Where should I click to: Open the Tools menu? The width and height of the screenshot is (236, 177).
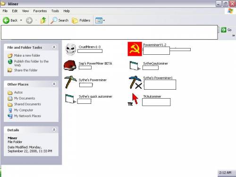tap(55, 11)
